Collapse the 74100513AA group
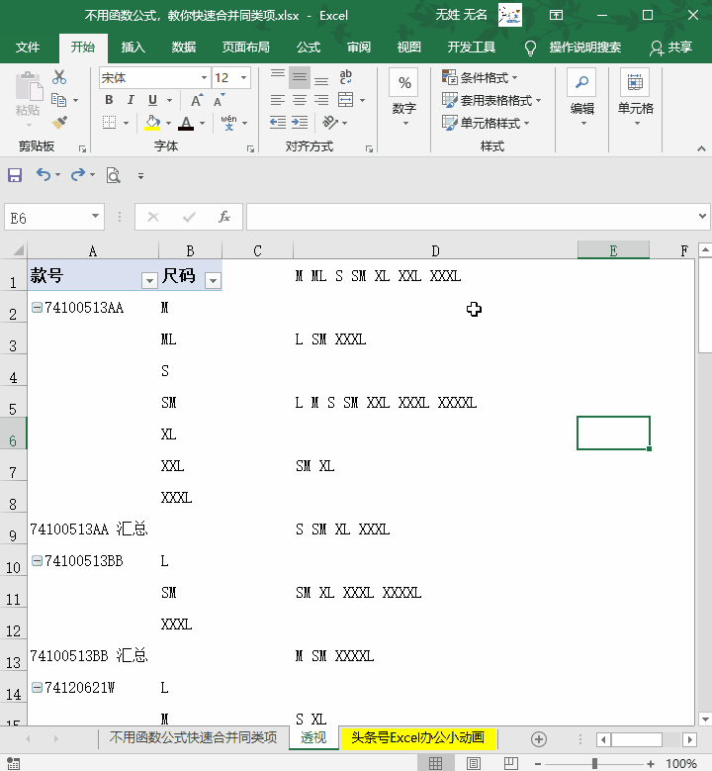Image resolution: width=712 pixels, height=771 pixels. pyautogui.click(x=37, y=308)
